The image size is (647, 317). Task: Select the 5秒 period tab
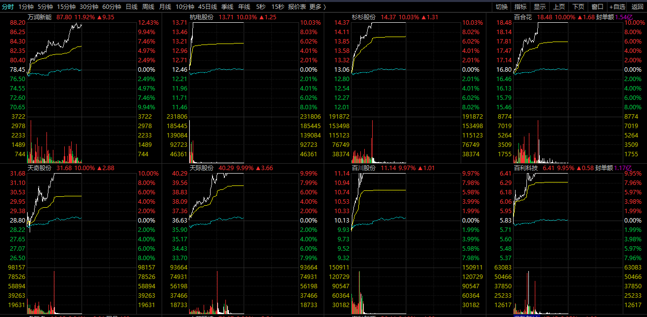tap(260, 7)
